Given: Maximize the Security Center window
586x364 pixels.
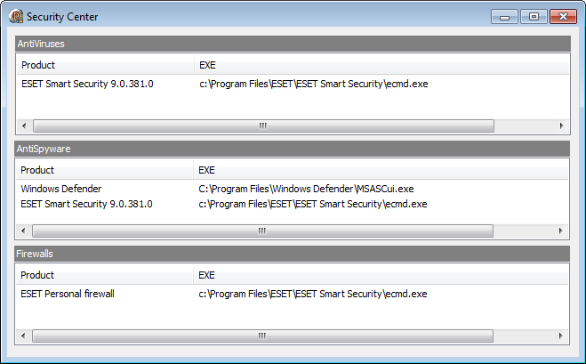Looking at the screenshot, I should (534, 17).
